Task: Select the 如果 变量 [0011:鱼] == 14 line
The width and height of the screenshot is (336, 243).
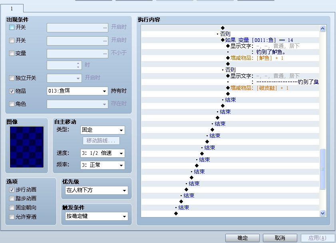Action: (x=259, y=40)
